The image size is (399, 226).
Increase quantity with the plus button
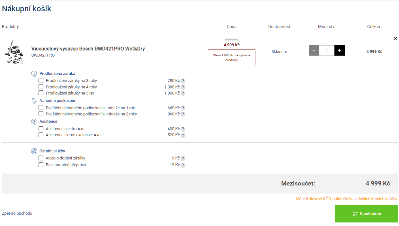340,50
